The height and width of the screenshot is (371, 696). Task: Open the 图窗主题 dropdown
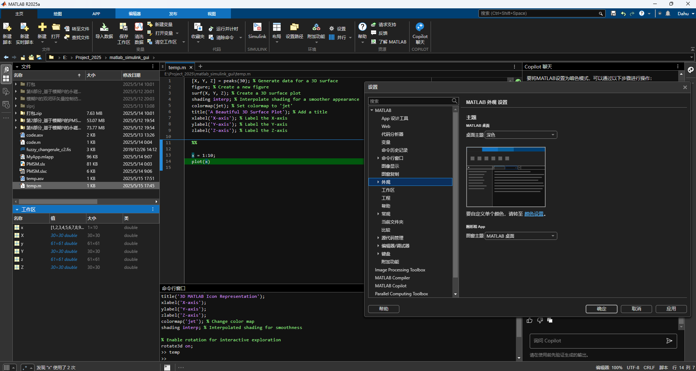(x=521, y=236)
